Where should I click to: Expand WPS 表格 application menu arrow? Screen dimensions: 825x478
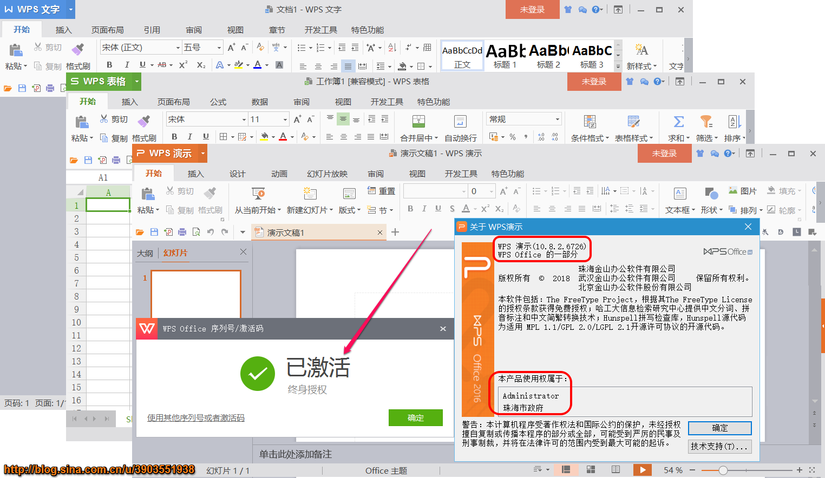pos(136,81)
